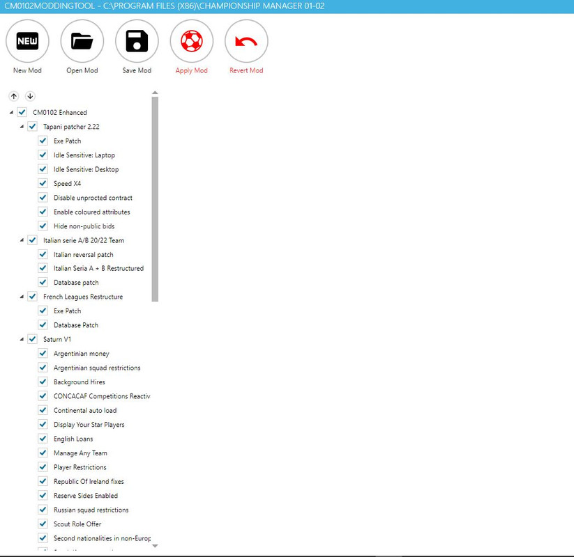Collapse the Saturn V1 node

coord(22,340)
